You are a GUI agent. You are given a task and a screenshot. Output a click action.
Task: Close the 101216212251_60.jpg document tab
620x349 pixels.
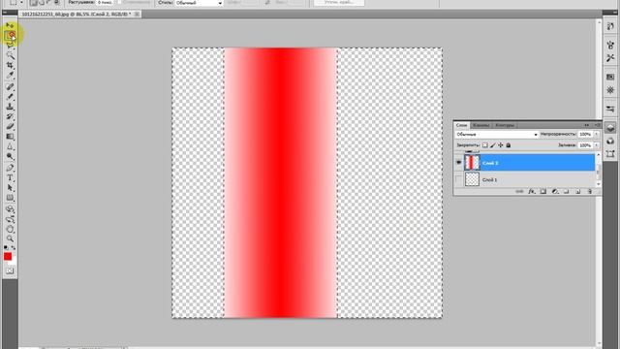click(x=137, y=14)
